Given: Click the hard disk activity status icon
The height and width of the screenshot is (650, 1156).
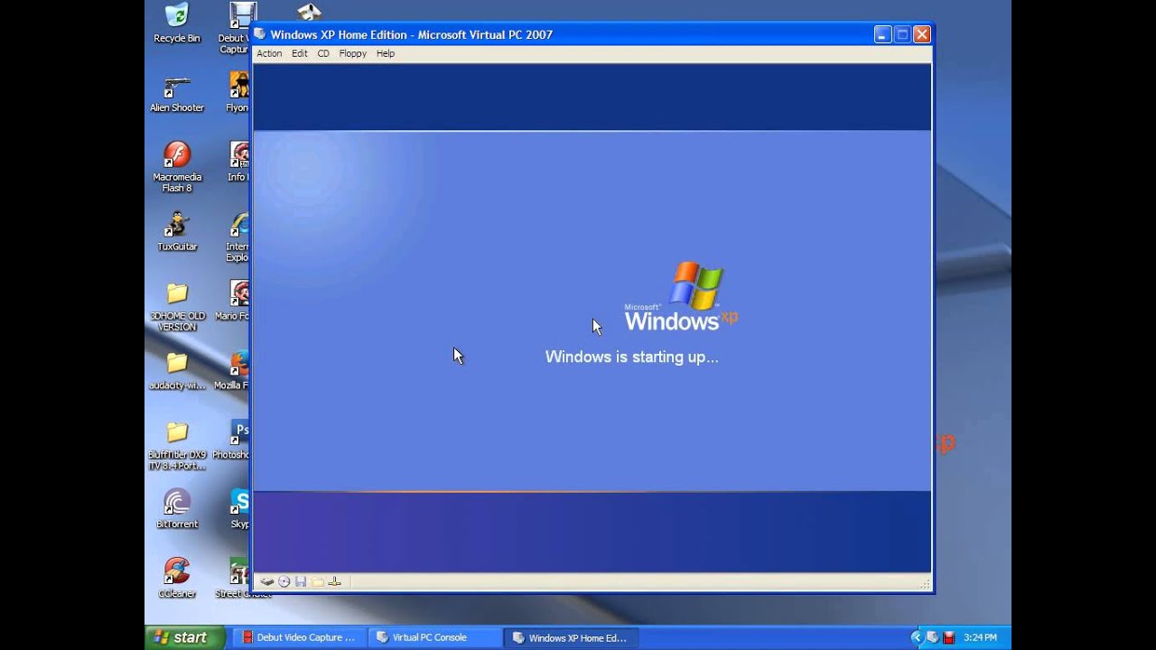Looking at the screenshot, I should click(x=267, y=581).
